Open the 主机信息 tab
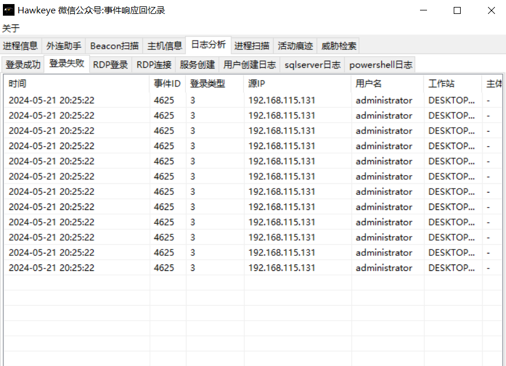 coord(164,46)
